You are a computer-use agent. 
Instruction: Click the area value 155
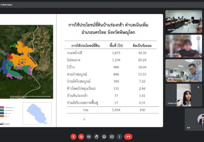[116, 89]
